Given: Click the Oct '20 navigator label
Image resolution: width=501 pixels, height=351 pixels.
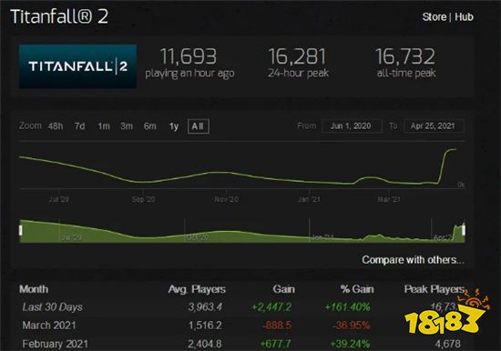Looking at the screenshot, I should [198, 237].
